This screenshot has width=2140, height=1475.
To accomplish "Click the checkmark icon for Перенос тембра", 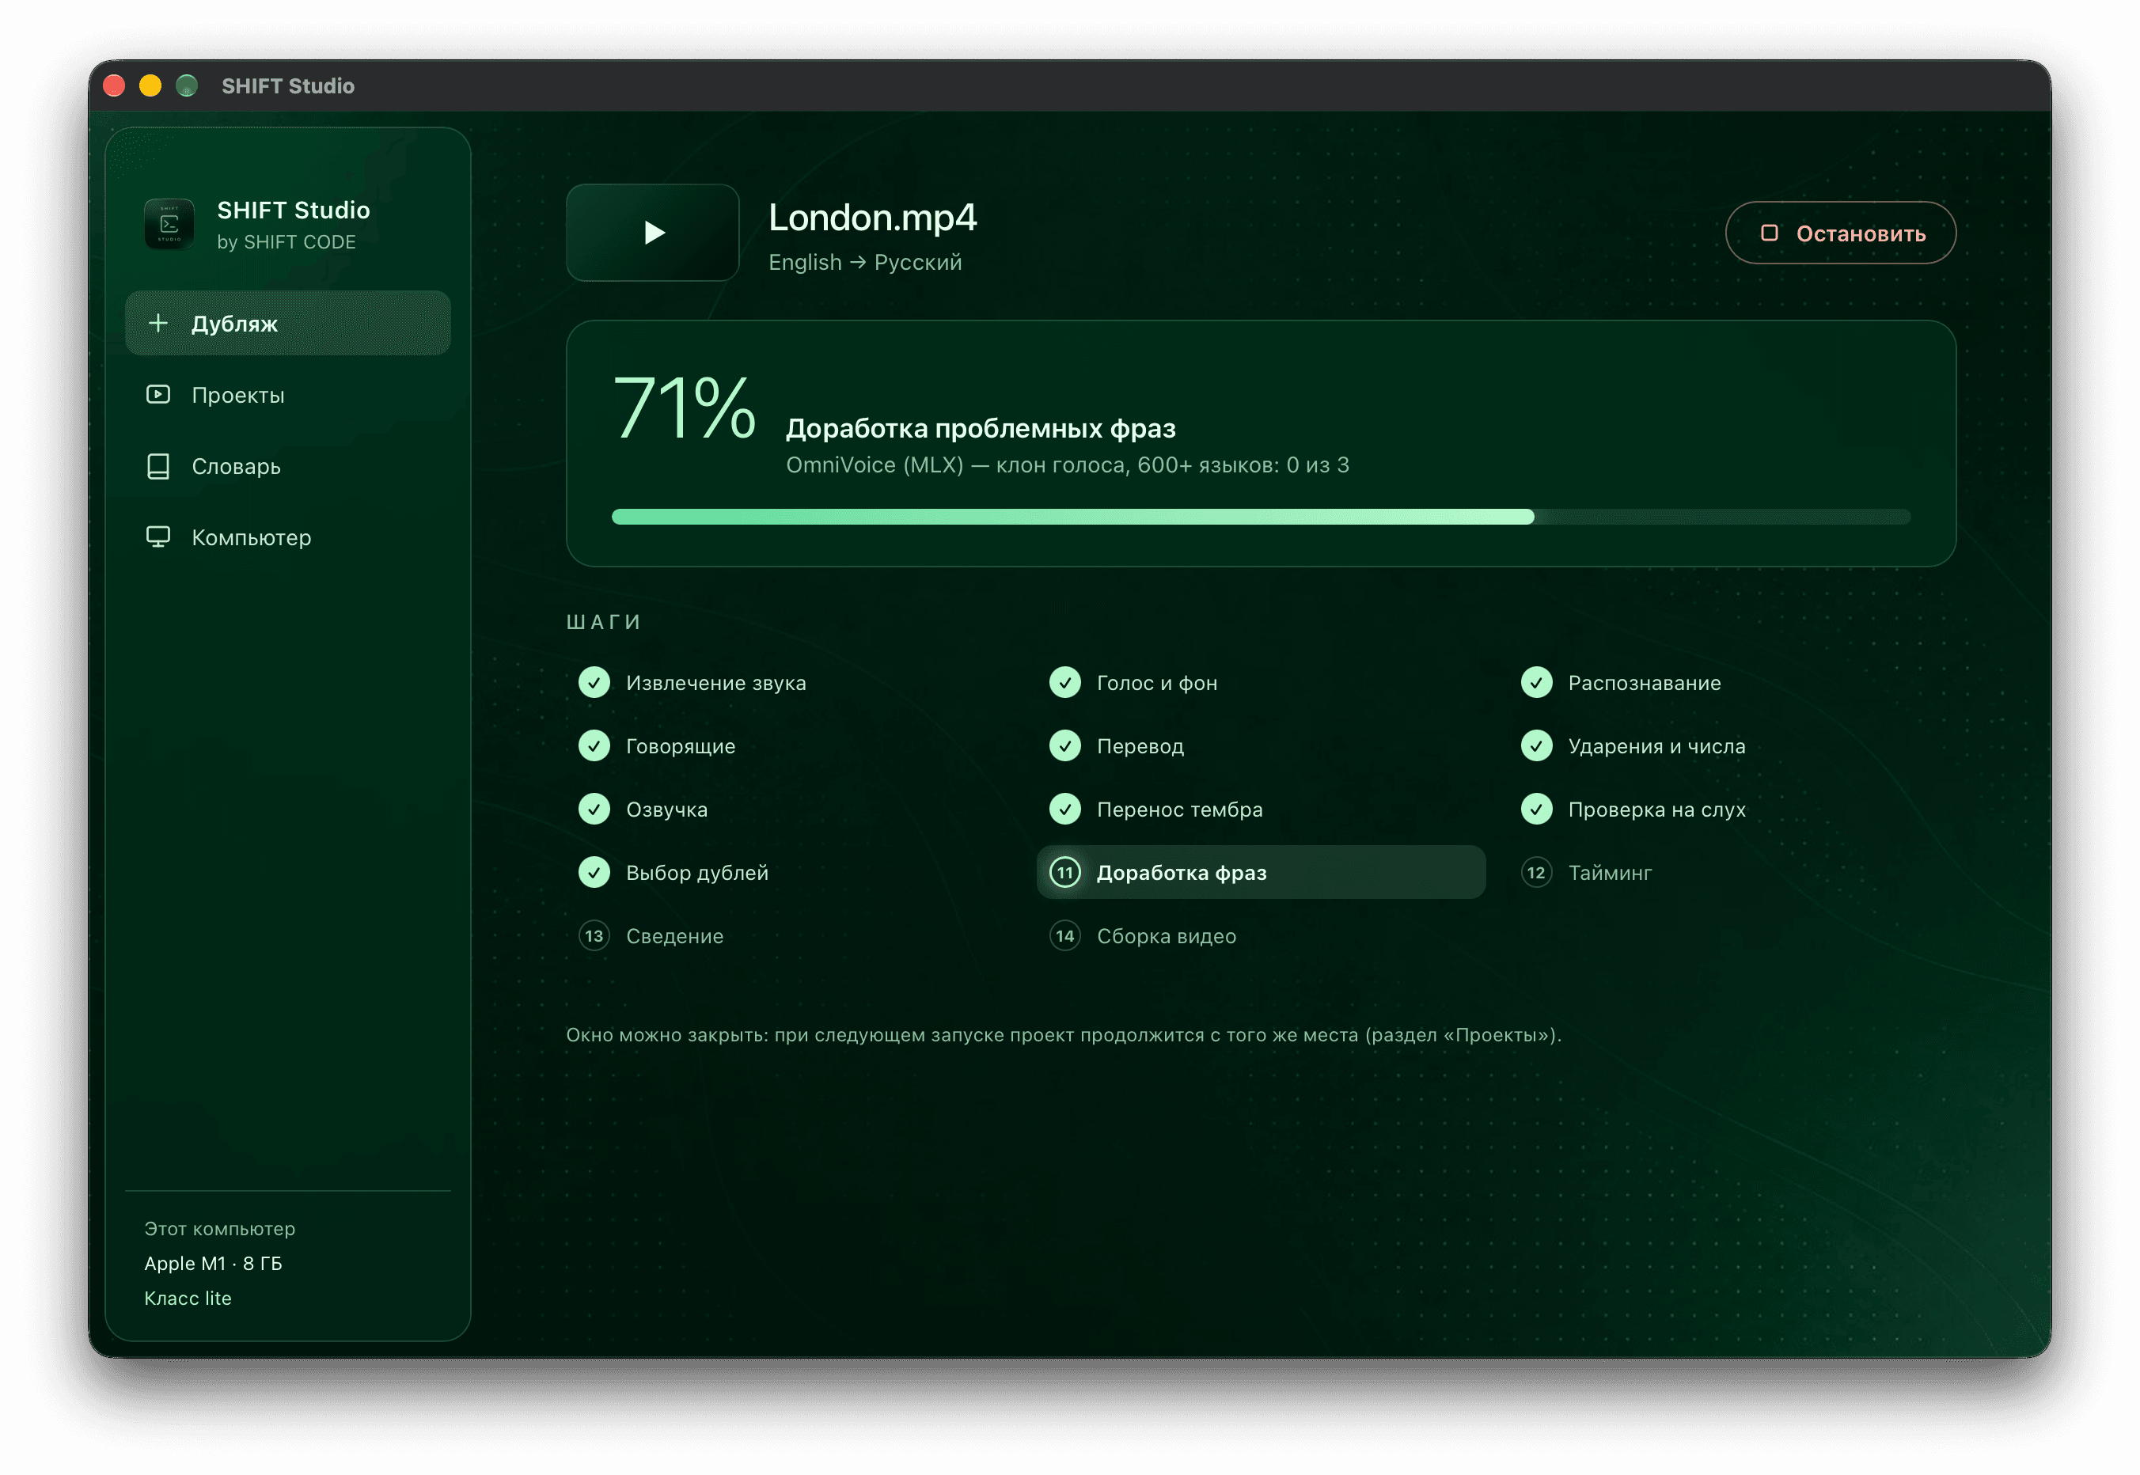I will 1065,810.
